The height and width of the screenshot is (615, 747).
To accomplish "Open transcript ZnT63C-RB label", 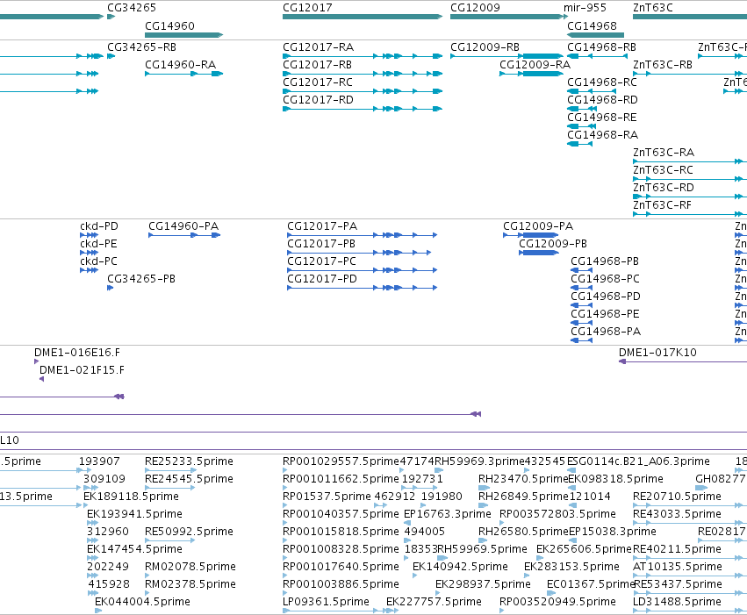I will click(x=663, y=65).
